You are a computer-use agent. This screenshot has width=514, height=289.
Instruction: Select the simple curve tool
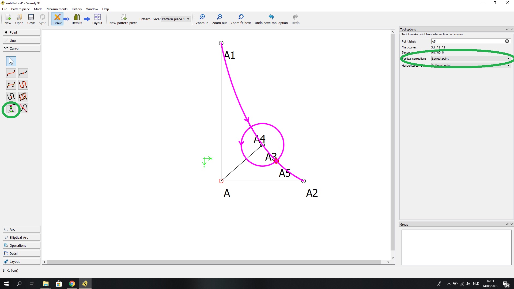[x=11, y=73]
